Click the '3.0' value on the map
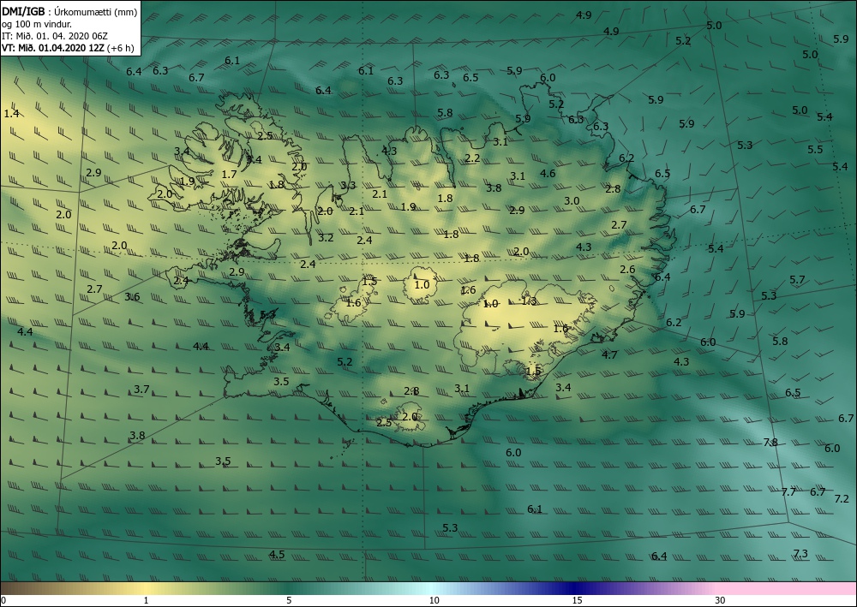 click(x=571, y=201)
